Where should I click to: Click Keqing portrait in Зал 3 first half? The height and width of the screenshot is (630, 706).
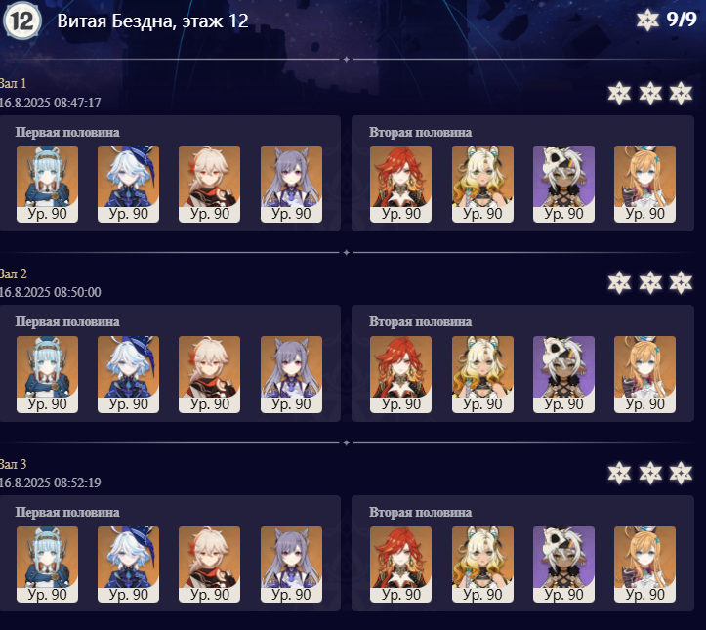pyautogui.click(x=291, y=565)
